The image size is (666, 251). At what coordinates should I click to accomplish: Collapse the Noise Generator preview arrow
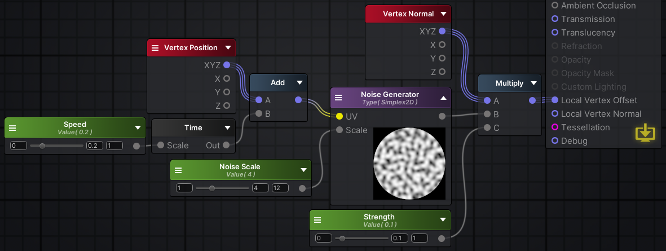[x=443, y=98]
